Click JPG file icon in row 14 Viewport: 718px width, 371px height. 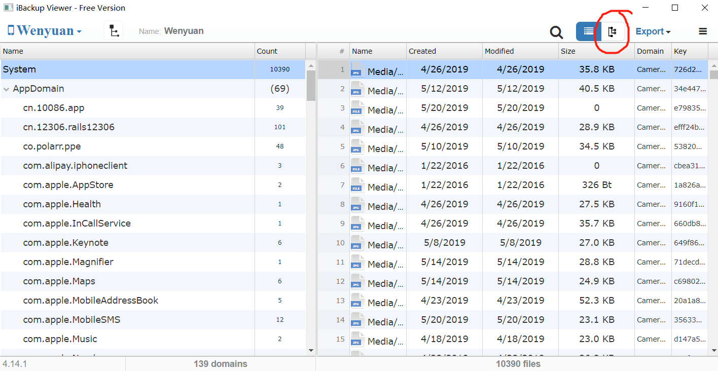point(358,320)
